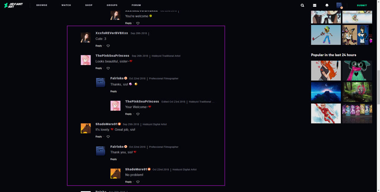Like the 'Cute :3' comment with heart
Viewport: 380px width, 192px height.
point(108,46)
